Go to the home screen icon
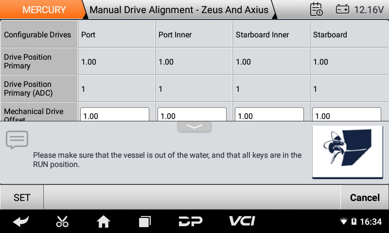This screenshot has height=233, width=389. pyautogui.click(x=103, y=222)
